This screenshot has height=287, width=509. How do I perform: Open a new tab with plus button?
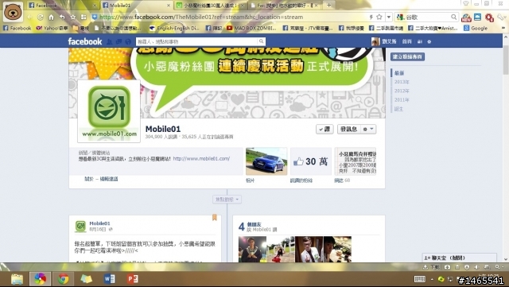click(328, 6)
